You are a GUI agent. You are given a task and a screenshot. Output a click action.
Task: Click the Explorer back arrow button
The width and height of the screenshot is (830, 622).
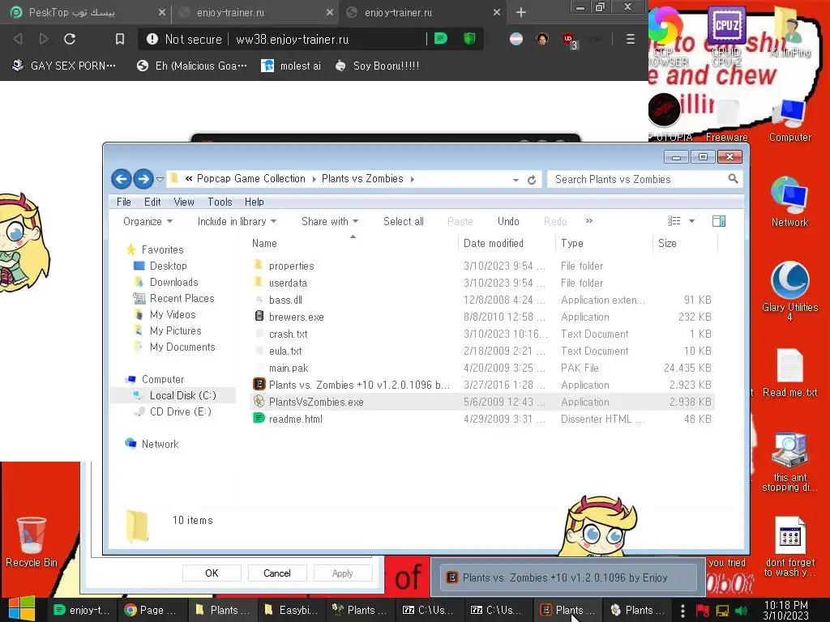click(122, 179)
